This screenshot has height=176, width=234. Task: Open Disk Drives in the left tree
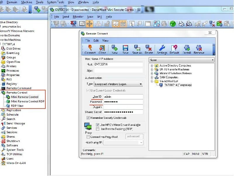[13, 49]
